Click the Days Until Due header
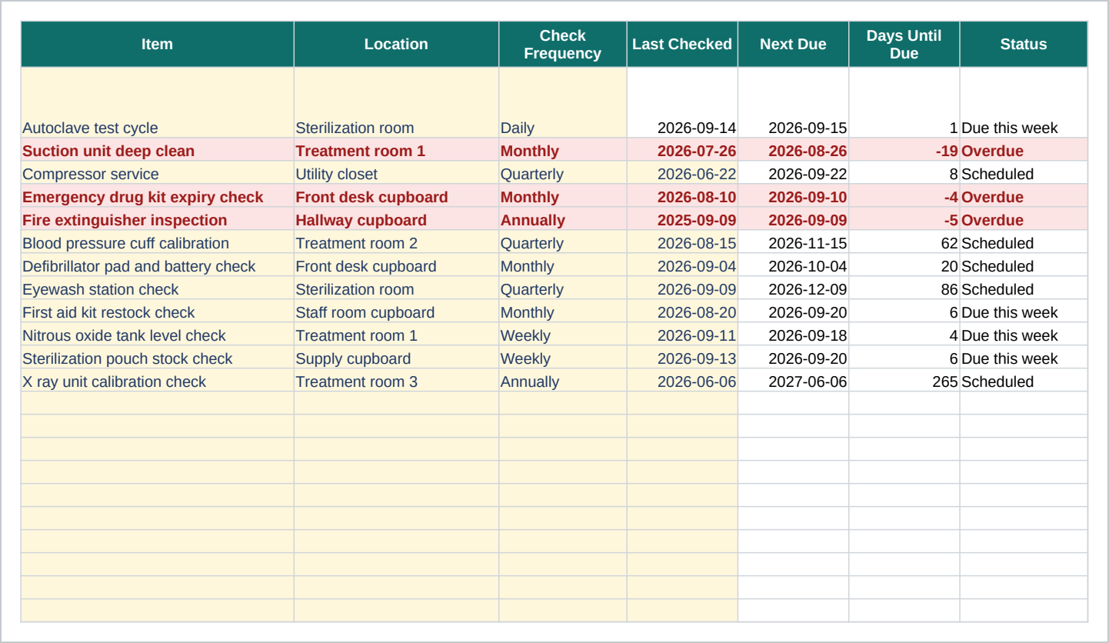 904,45
